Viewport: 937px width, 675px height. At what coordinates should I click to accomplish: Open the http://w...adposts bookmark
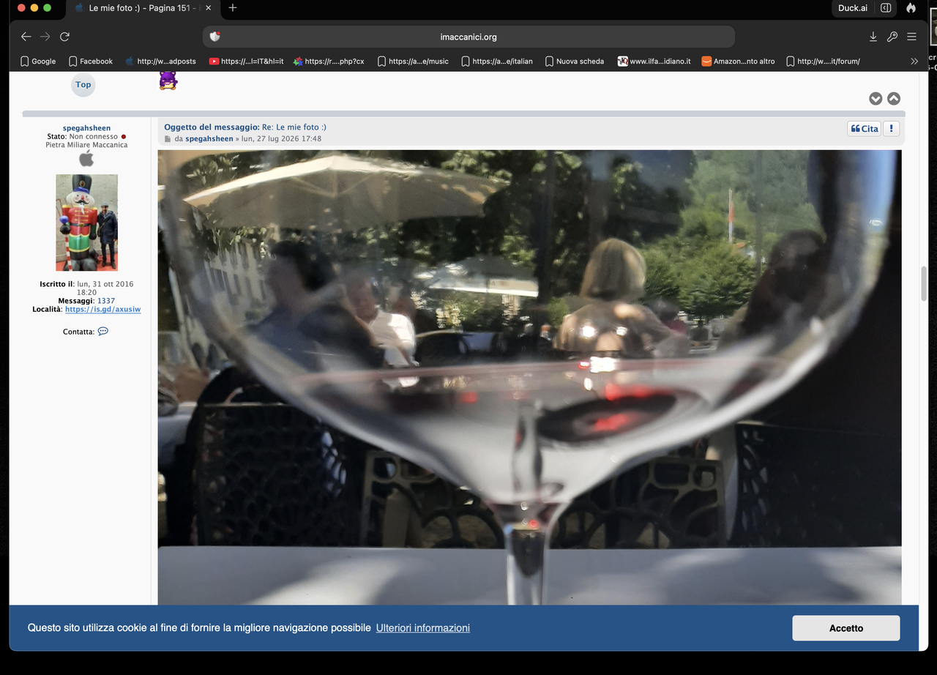[160, 61]
